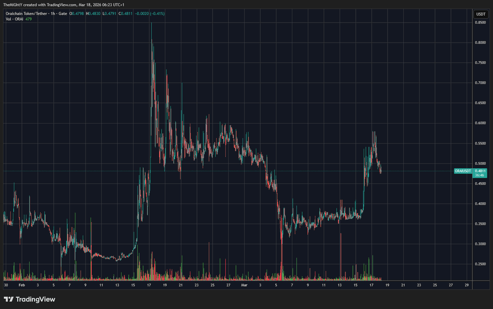The height and width of the screenshot is (309, 493).
Task: Click the 0.8000 price axis label
Action: [480, 43]
